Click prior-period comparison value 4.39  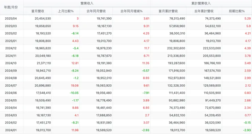pos(248,48)
